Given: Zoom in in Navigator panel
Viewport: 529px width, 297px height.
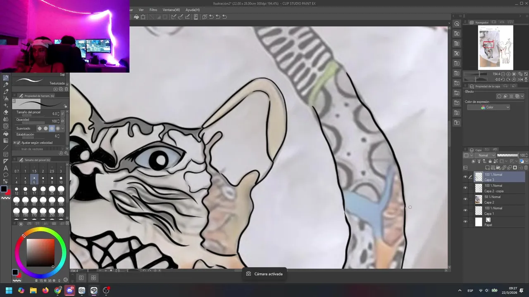Looking at the screenshot, I should pos(508,74).
